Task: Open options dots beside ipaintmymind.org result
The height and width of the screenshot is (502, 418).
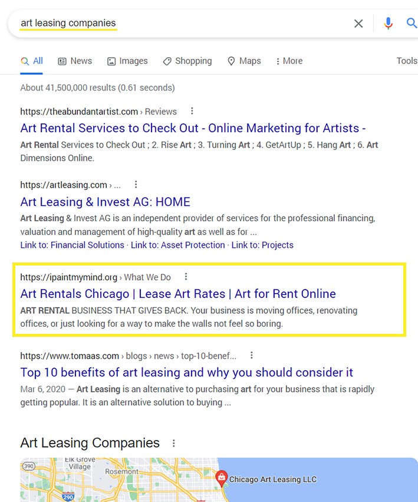Action: coord(186,277)
